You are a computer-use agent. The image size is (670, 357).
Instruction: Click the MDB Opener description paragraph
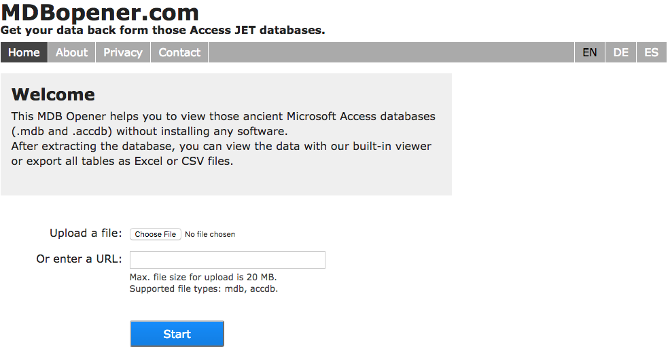[x=223, y=138]
